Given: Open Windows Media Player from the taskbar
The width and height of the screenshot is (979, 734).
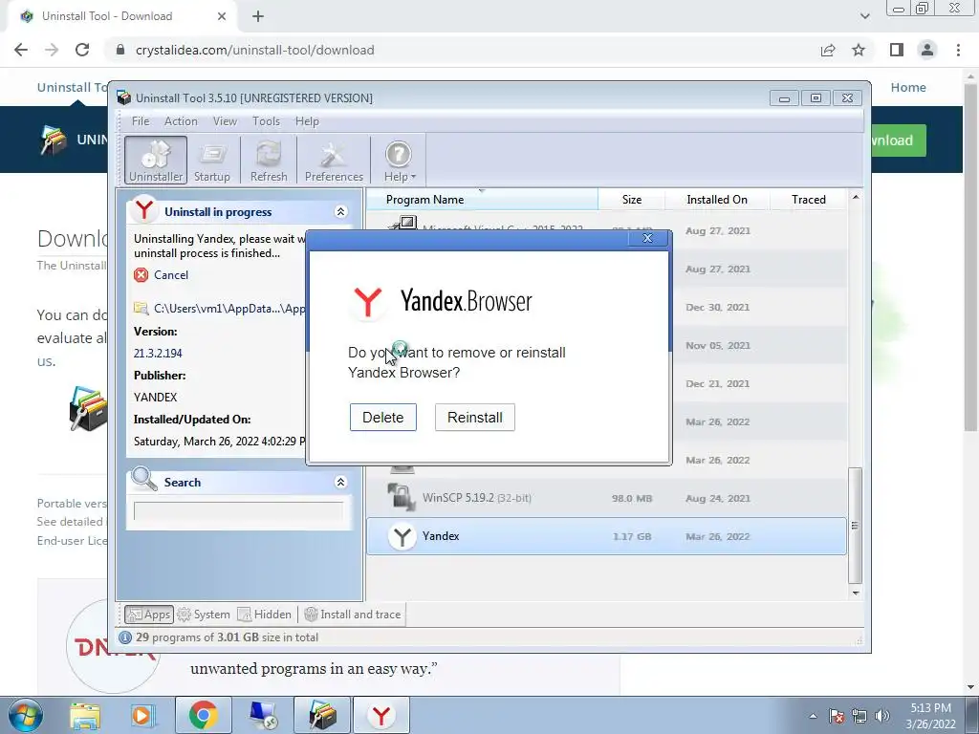Looking at the screenshot, I should point(143,716).
